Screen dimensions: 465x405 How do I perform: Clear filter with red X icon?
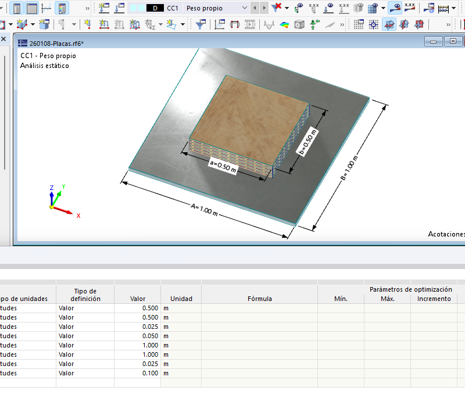point(277,8)
